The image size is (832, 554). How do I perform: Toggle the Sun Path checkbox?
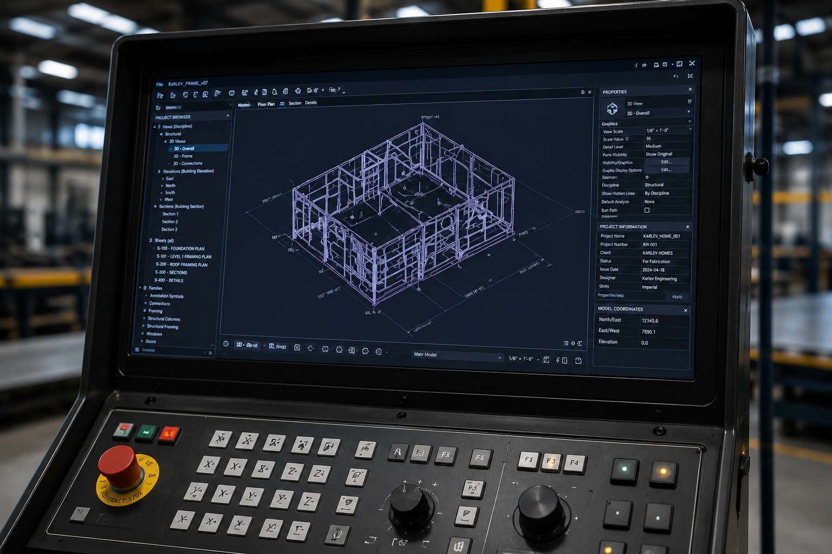647,210
